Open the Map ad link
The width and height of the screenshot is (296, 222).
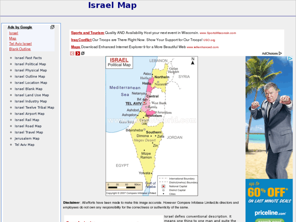(x=13, y=38)
